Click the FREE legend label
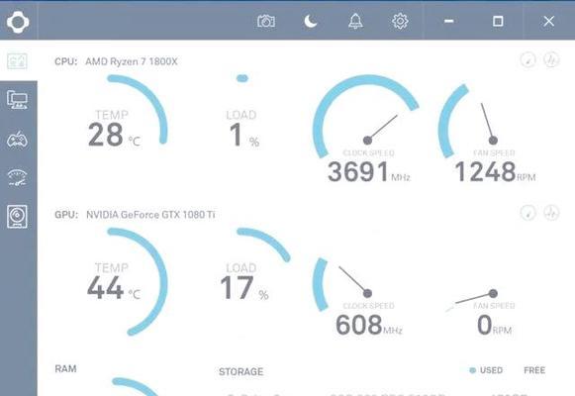 534,370
